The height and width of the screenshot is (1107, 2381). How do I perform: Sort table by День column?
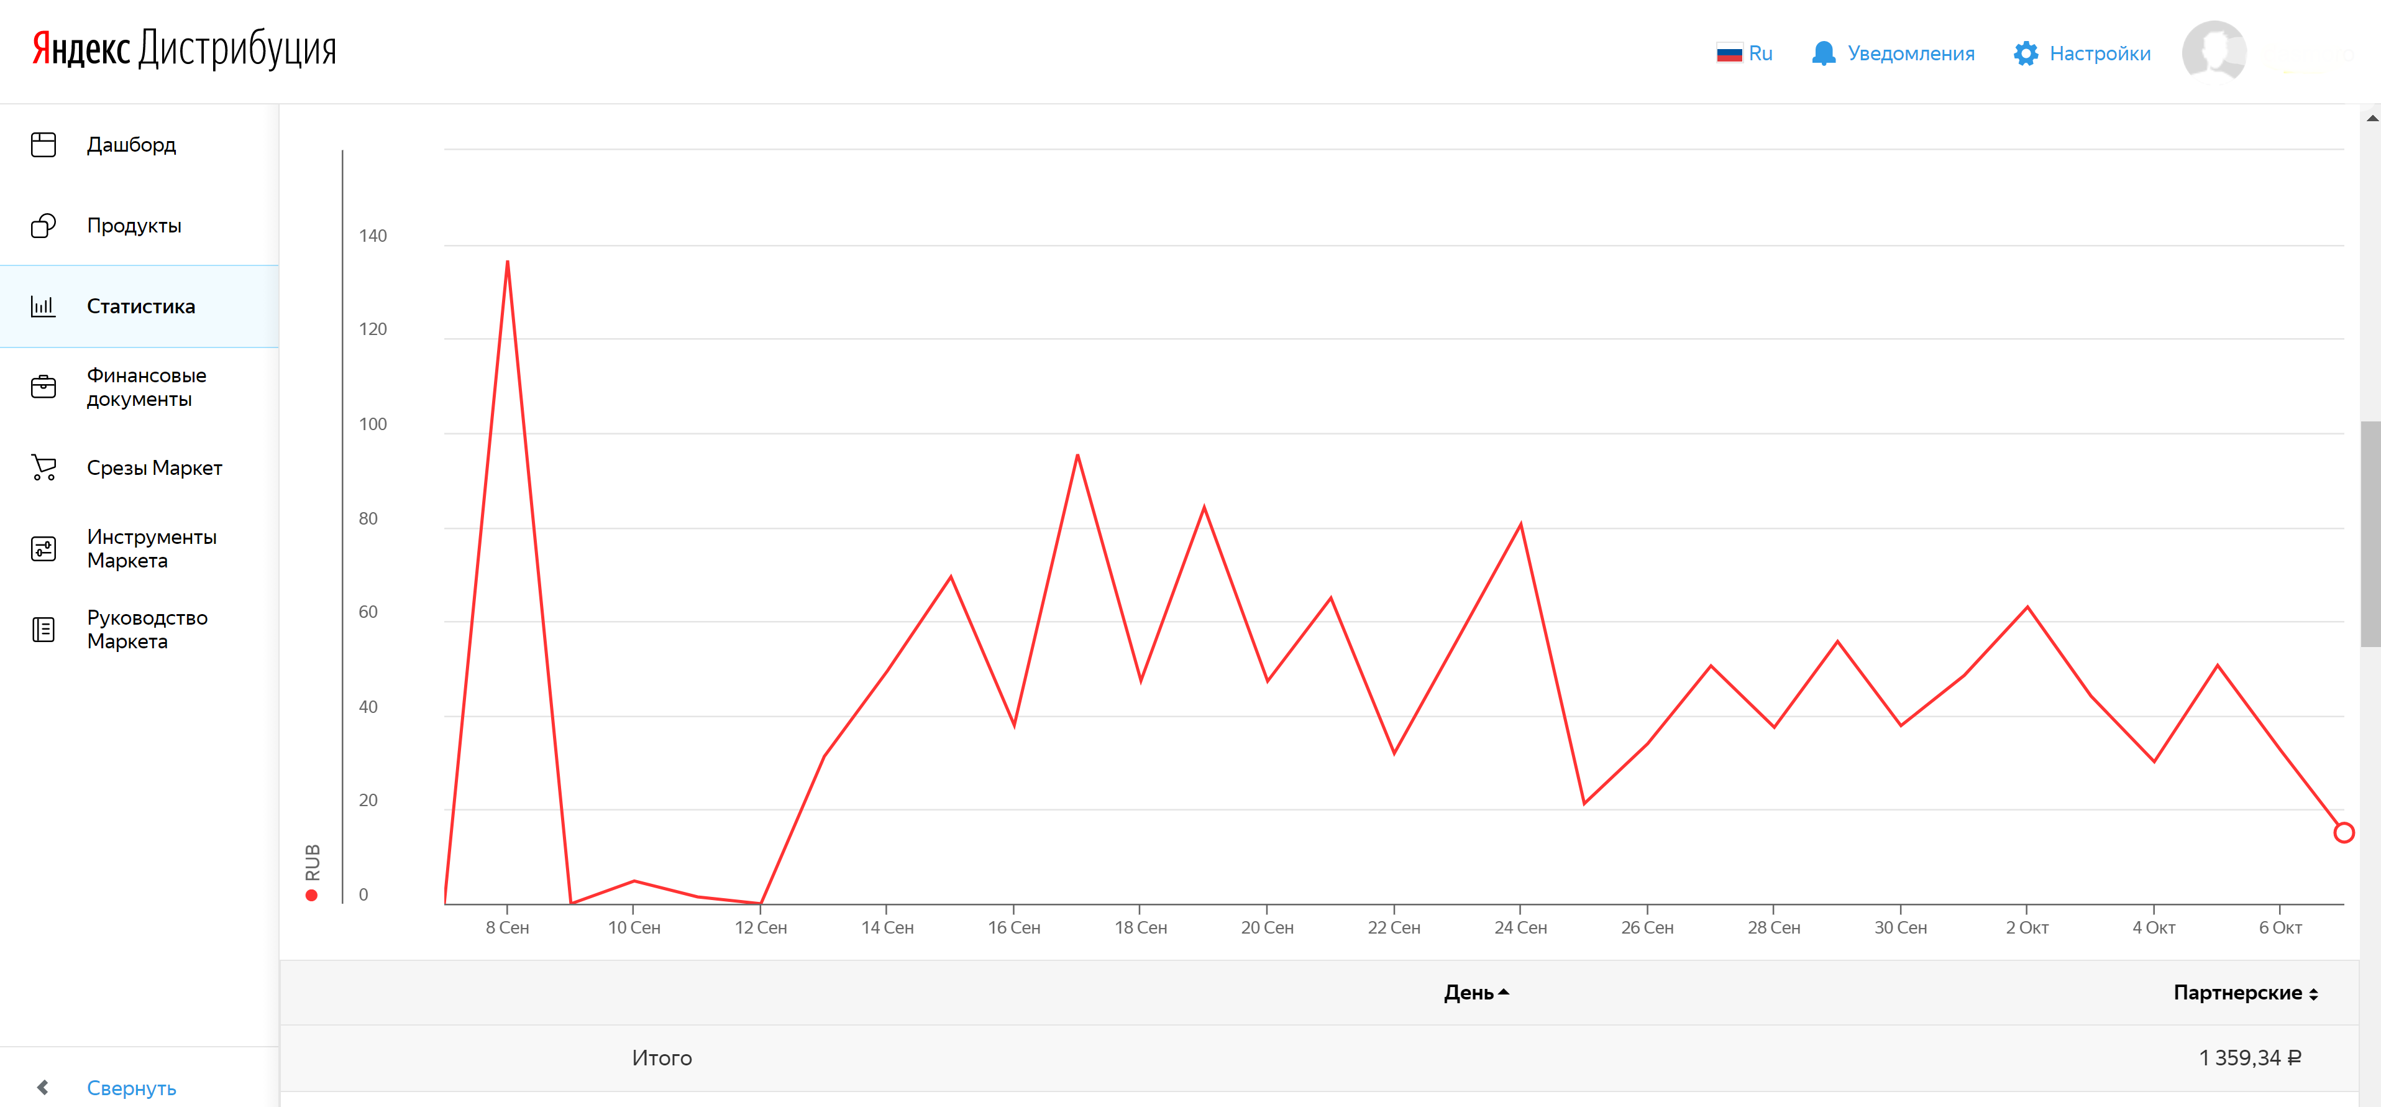1475,993
